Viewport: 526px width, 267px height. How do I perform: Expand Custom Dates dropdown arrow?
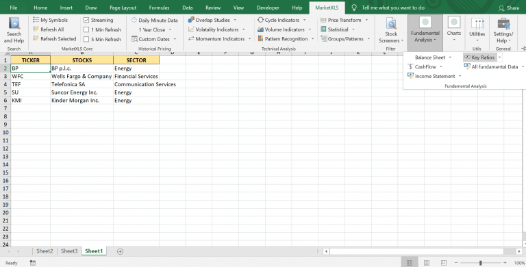[175, 39]
